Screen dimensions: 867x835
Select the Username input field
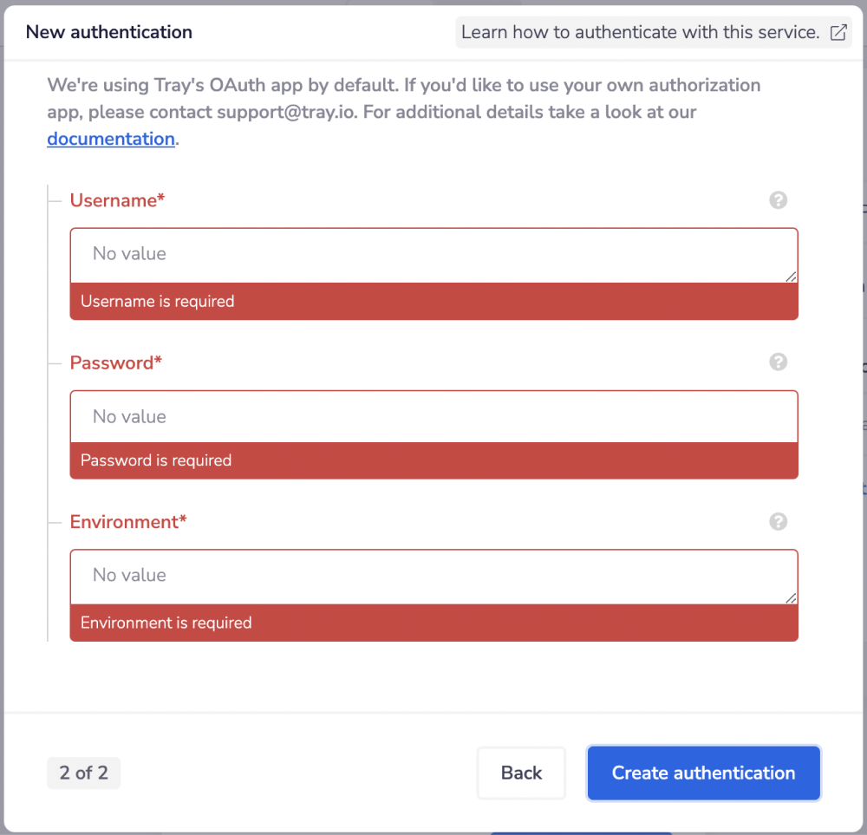(433, 254)
